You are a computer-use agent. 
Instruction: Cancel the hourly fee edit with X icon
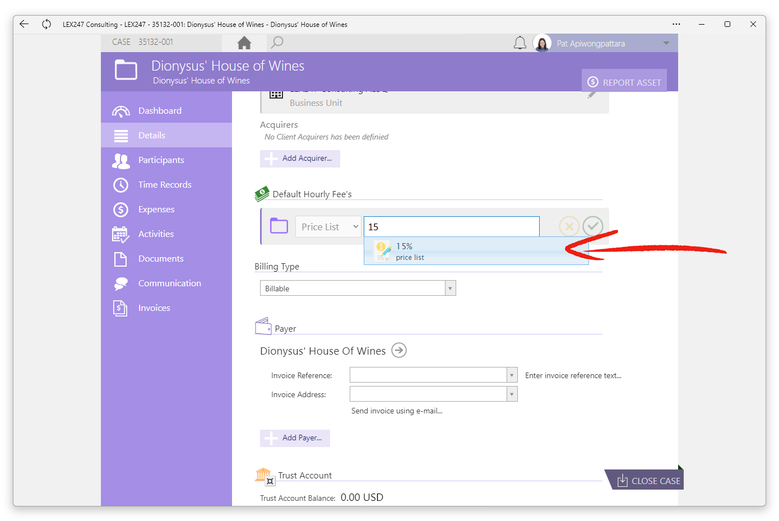[x=569, y=227]
